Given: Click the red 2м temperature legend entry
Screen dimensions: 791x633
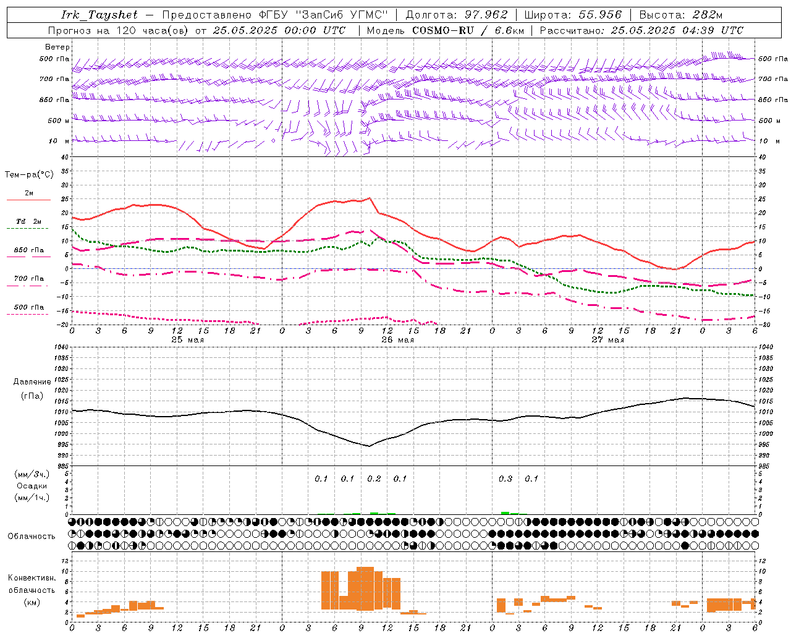Looking at the screenshot, I should [x=29, y=193].
